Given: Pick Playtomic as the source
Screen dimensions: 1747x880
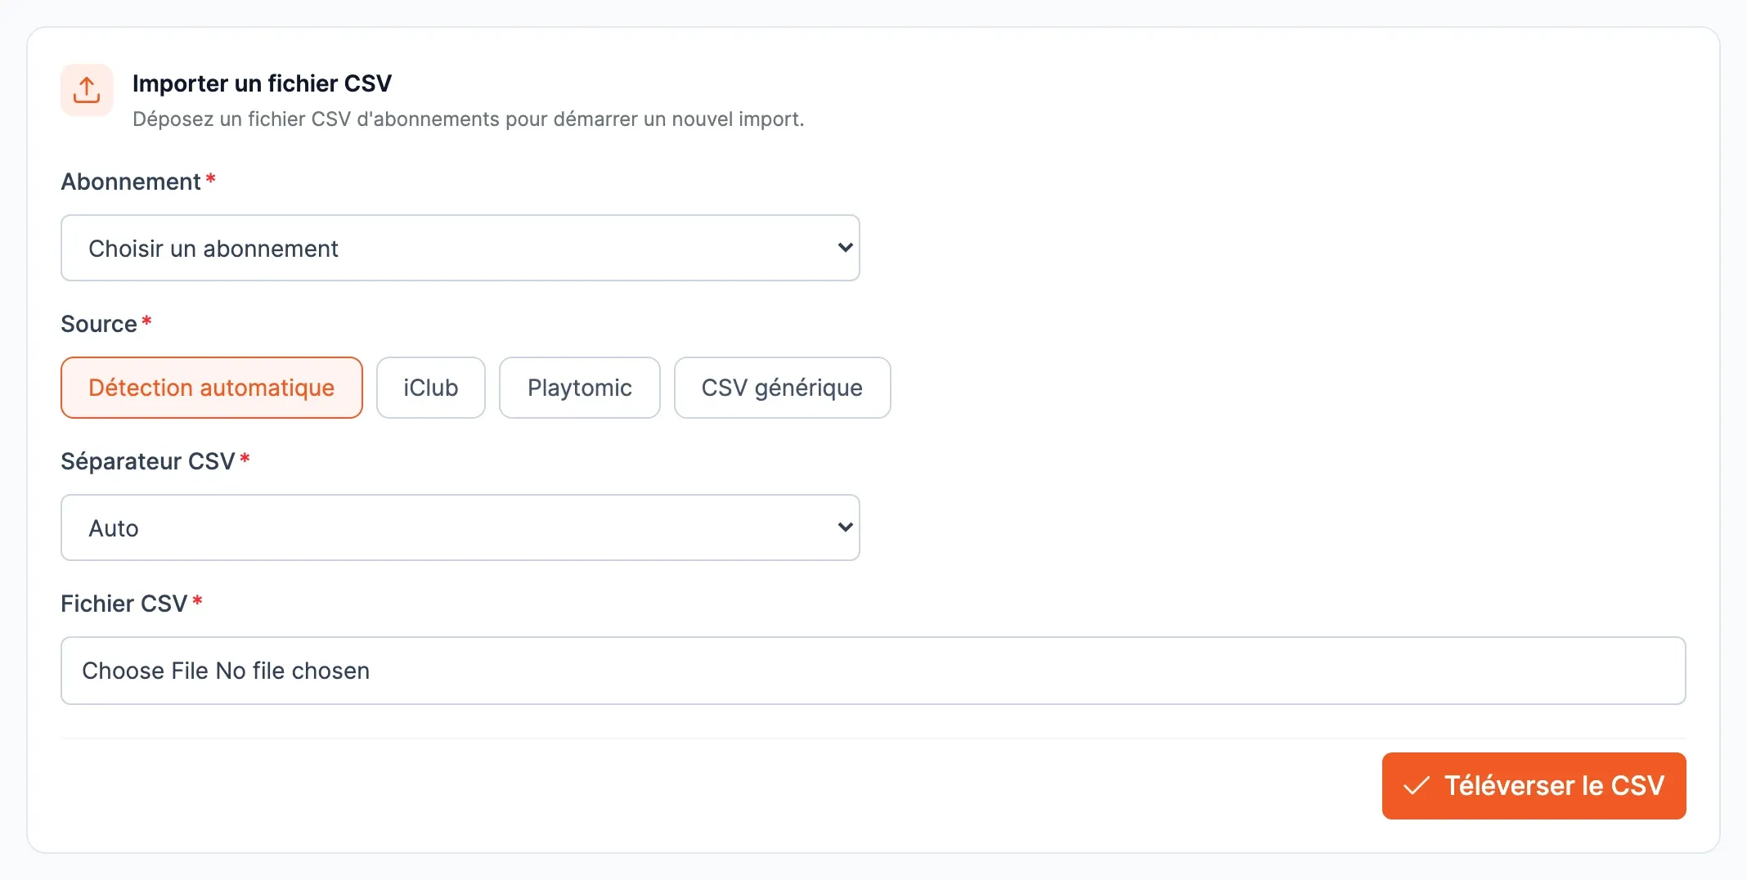Looking at the screenshot, I should (580, 388).
